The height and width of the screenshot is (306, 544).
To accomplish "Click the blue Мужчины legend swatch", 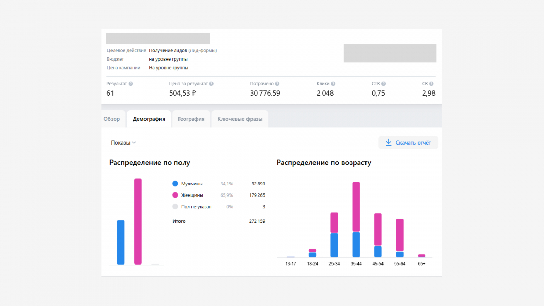I will coord(175,184).
